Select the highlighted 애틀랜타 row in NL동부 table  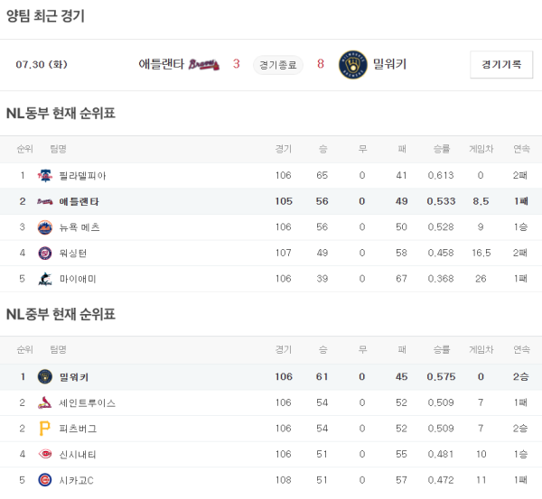pos(271,201)
